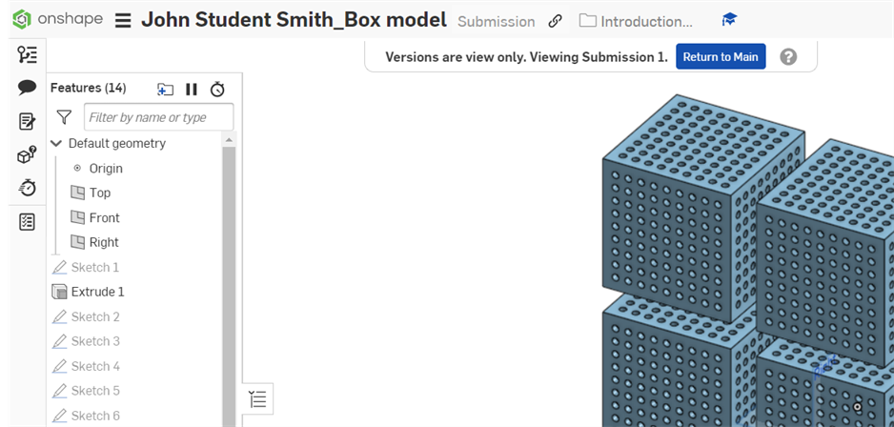Viewport: 894px width, 427px height.
Task: Click the graduation cap education icon
Action: pyautogui.click(x=729, y=20)
